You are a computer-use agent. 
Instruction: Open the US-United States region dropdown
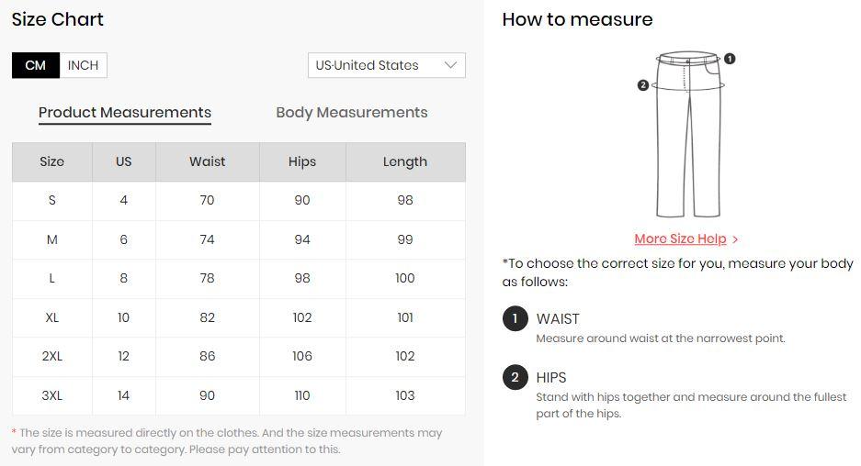(x=387, y=65)
